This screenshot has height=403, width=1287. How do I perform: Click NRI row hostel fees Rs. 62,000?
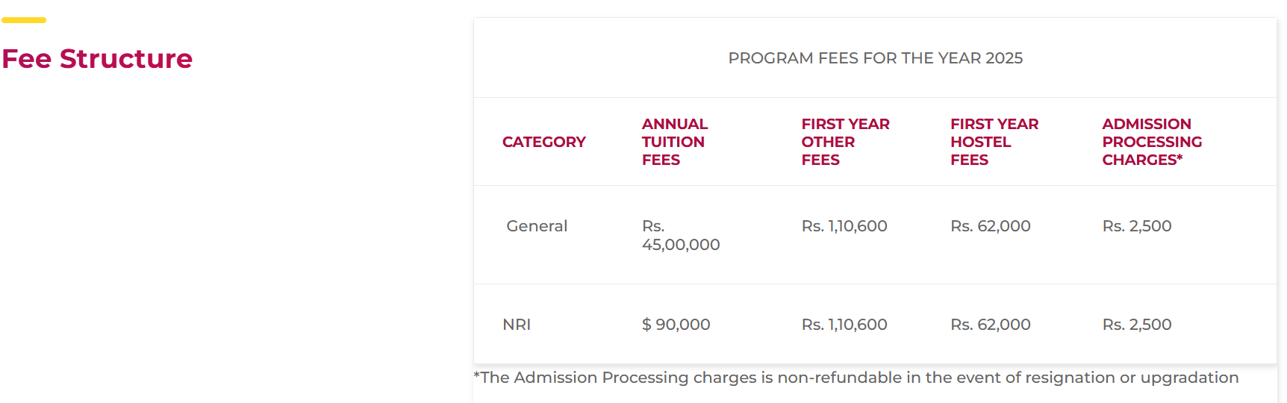click(990, 325)
